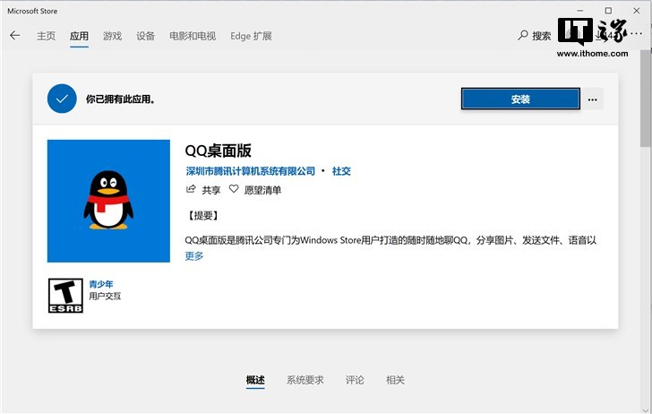The height and width of the screenshot is (414, 652).
Task: Open the 评论 section tab
Action: click(355, 380)
